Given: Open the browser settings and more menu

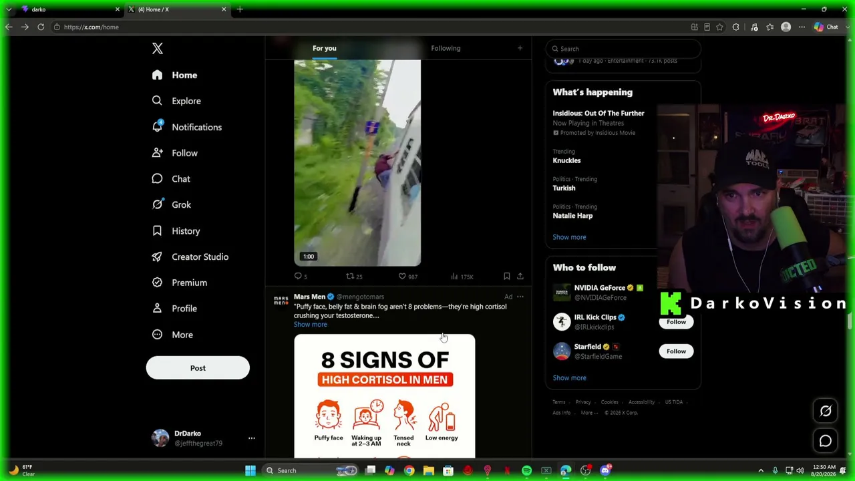Looking at the screenshot, I should (x=802, y=27).
